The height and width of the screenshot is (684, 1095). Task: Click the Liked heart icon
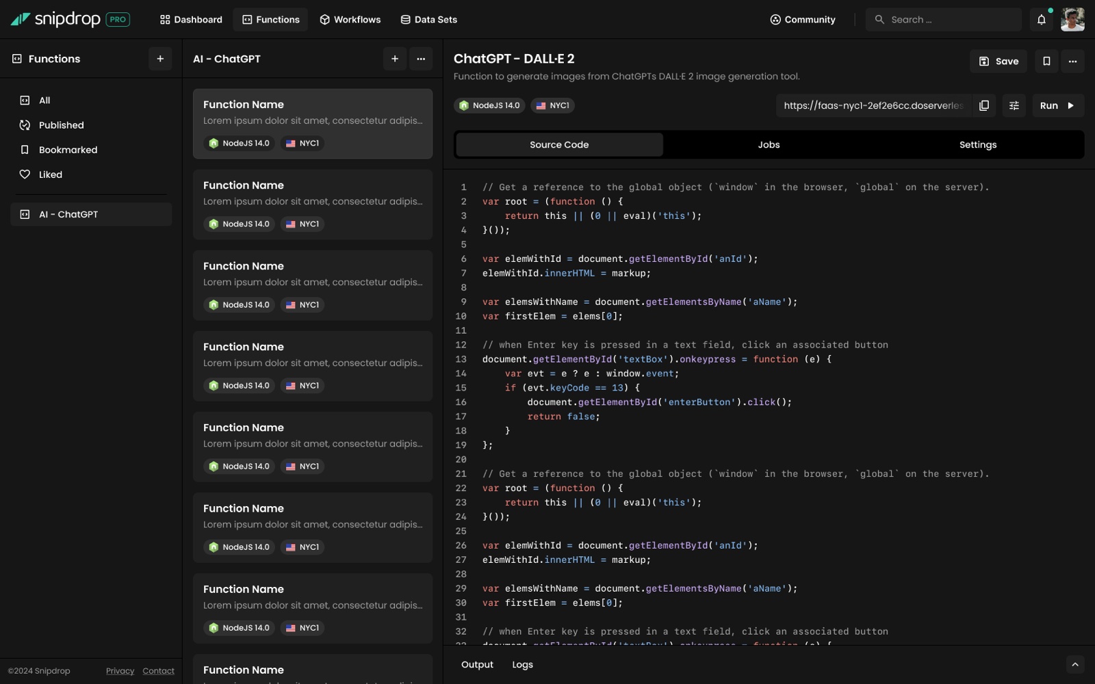click(x=25, y=174)
